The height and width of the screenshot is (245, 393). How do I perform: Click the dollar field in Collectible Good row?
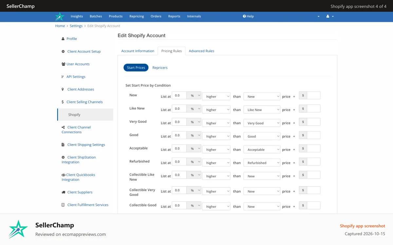[x=313, y=205]
